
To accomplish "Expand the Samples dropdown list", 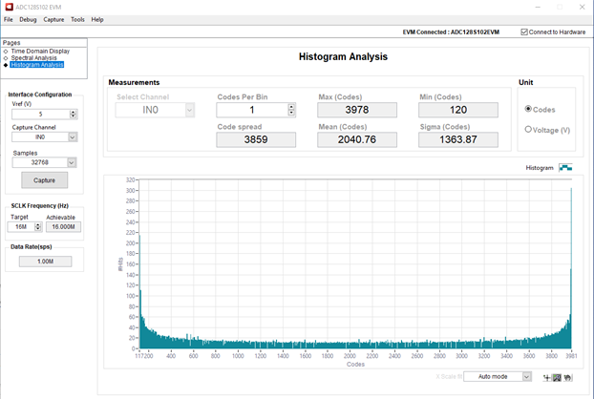I will pos(73,162).
